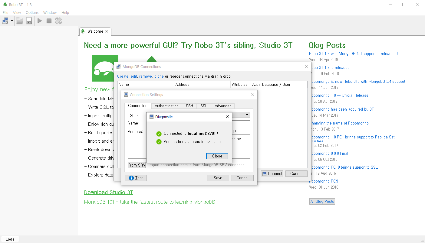Click the Address port input field

pos(241,132)
